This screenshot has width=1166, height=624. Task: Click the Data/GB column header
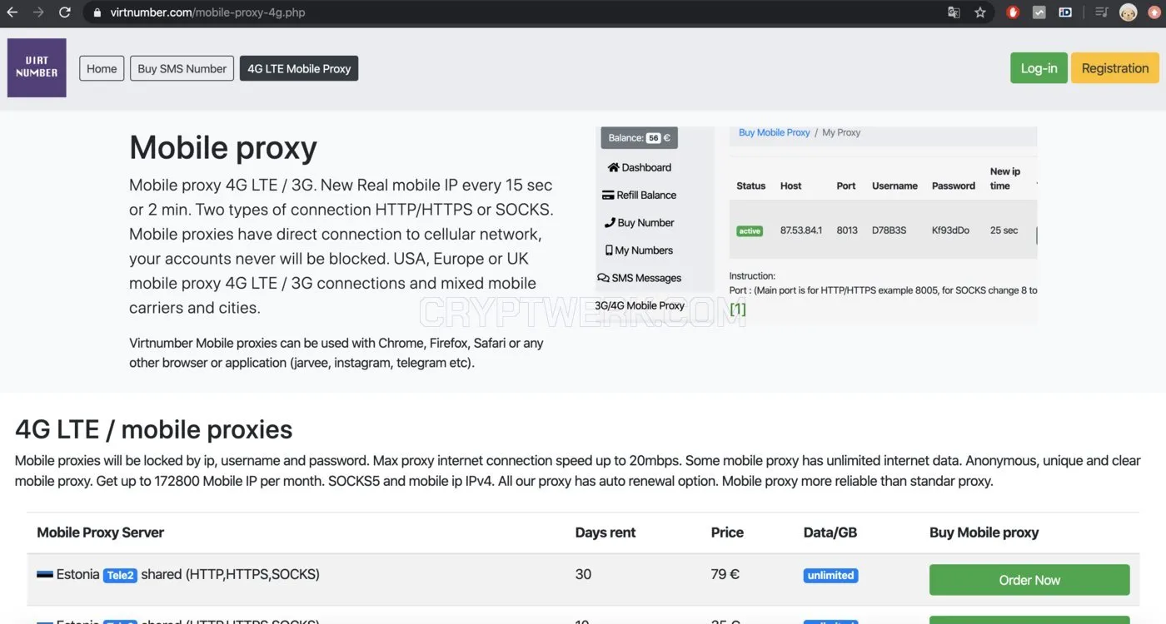pos(830,532)
